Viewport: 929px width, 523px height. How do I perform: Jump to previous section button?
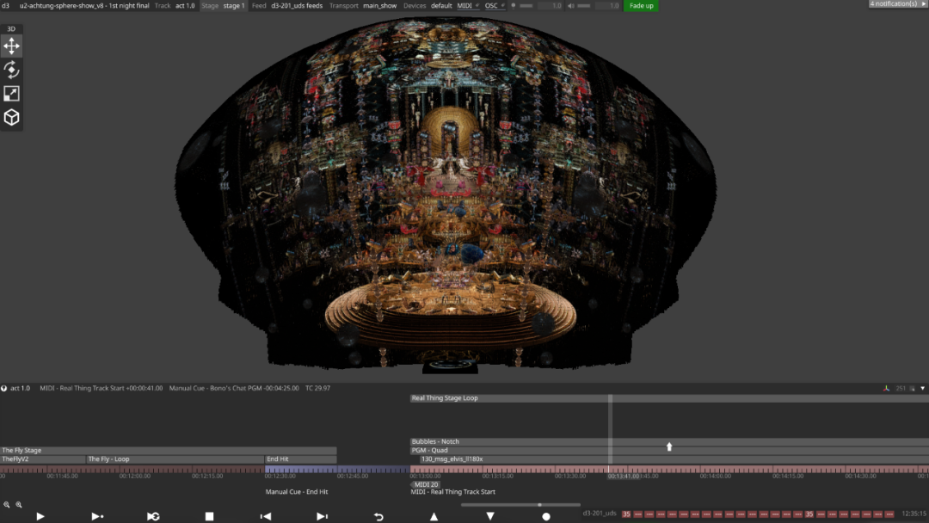coord(266,516)
